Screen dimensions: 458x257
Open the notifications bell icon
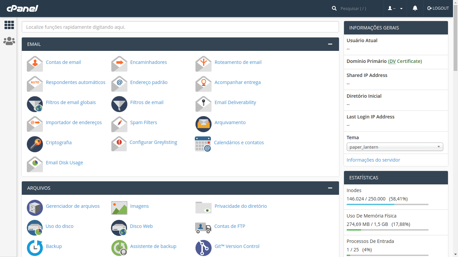[415, 8]
